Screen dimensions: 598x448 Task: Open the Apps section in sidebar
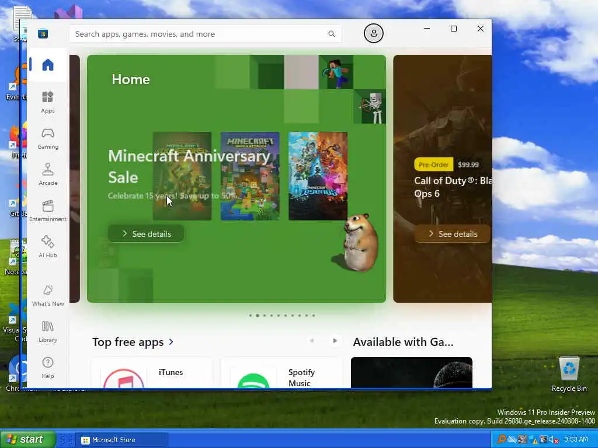(x=48, y=102)
